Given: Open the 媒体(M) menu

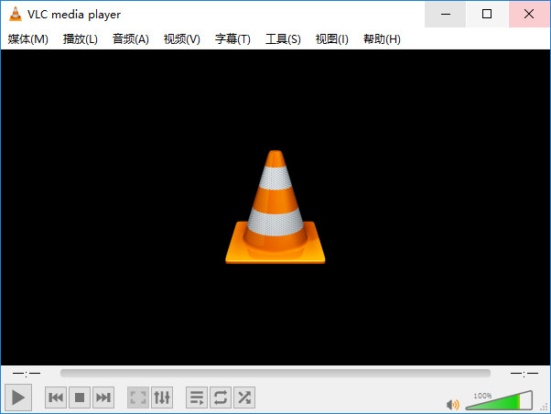Looking at the screenshot, I should tap(27, 39).
